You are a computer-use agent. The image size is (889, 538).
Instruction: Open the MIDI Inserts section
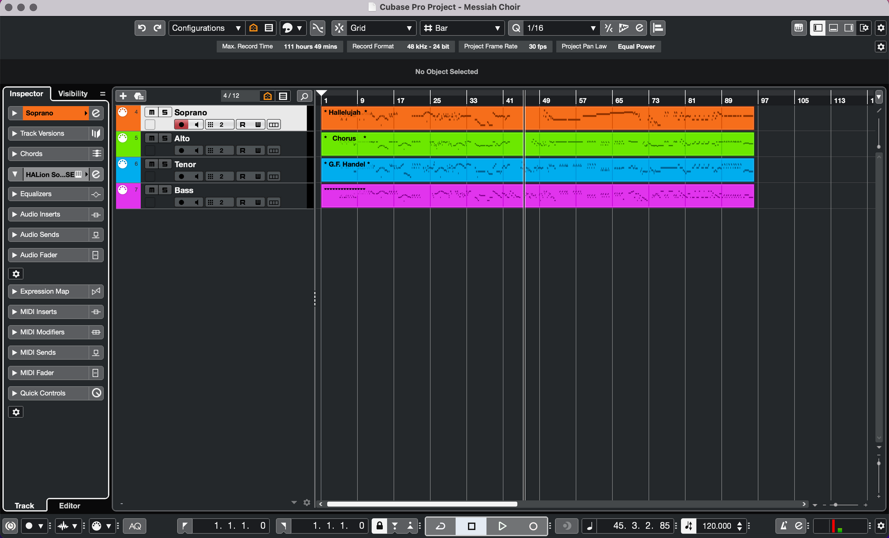click(x=49, y=312)
